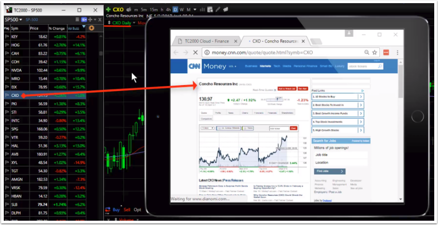Click the 52-week range slider indicator
The image size is (438, 225).
click(x=277, y=99)
